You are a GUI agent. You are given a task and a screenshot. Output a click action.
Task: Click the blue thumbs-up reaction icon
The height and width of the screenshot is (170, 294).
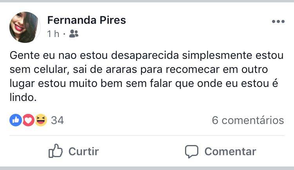click(16, 120)
